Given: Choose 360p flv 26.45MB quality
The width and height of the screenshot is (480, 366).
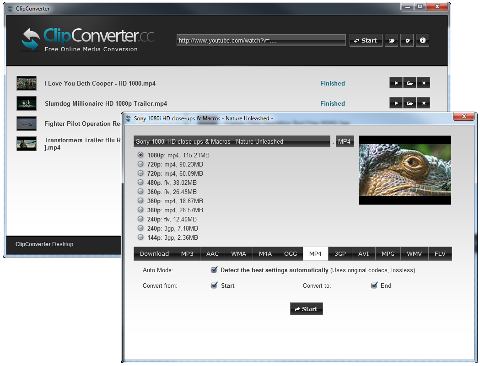Looking at the screenshot, I should pyautogui.click(x=140, y=192).
